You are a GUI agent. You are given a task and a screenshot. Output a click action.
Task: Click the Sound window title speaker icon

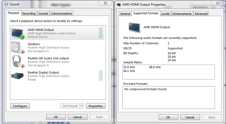(x=6, y=4)
